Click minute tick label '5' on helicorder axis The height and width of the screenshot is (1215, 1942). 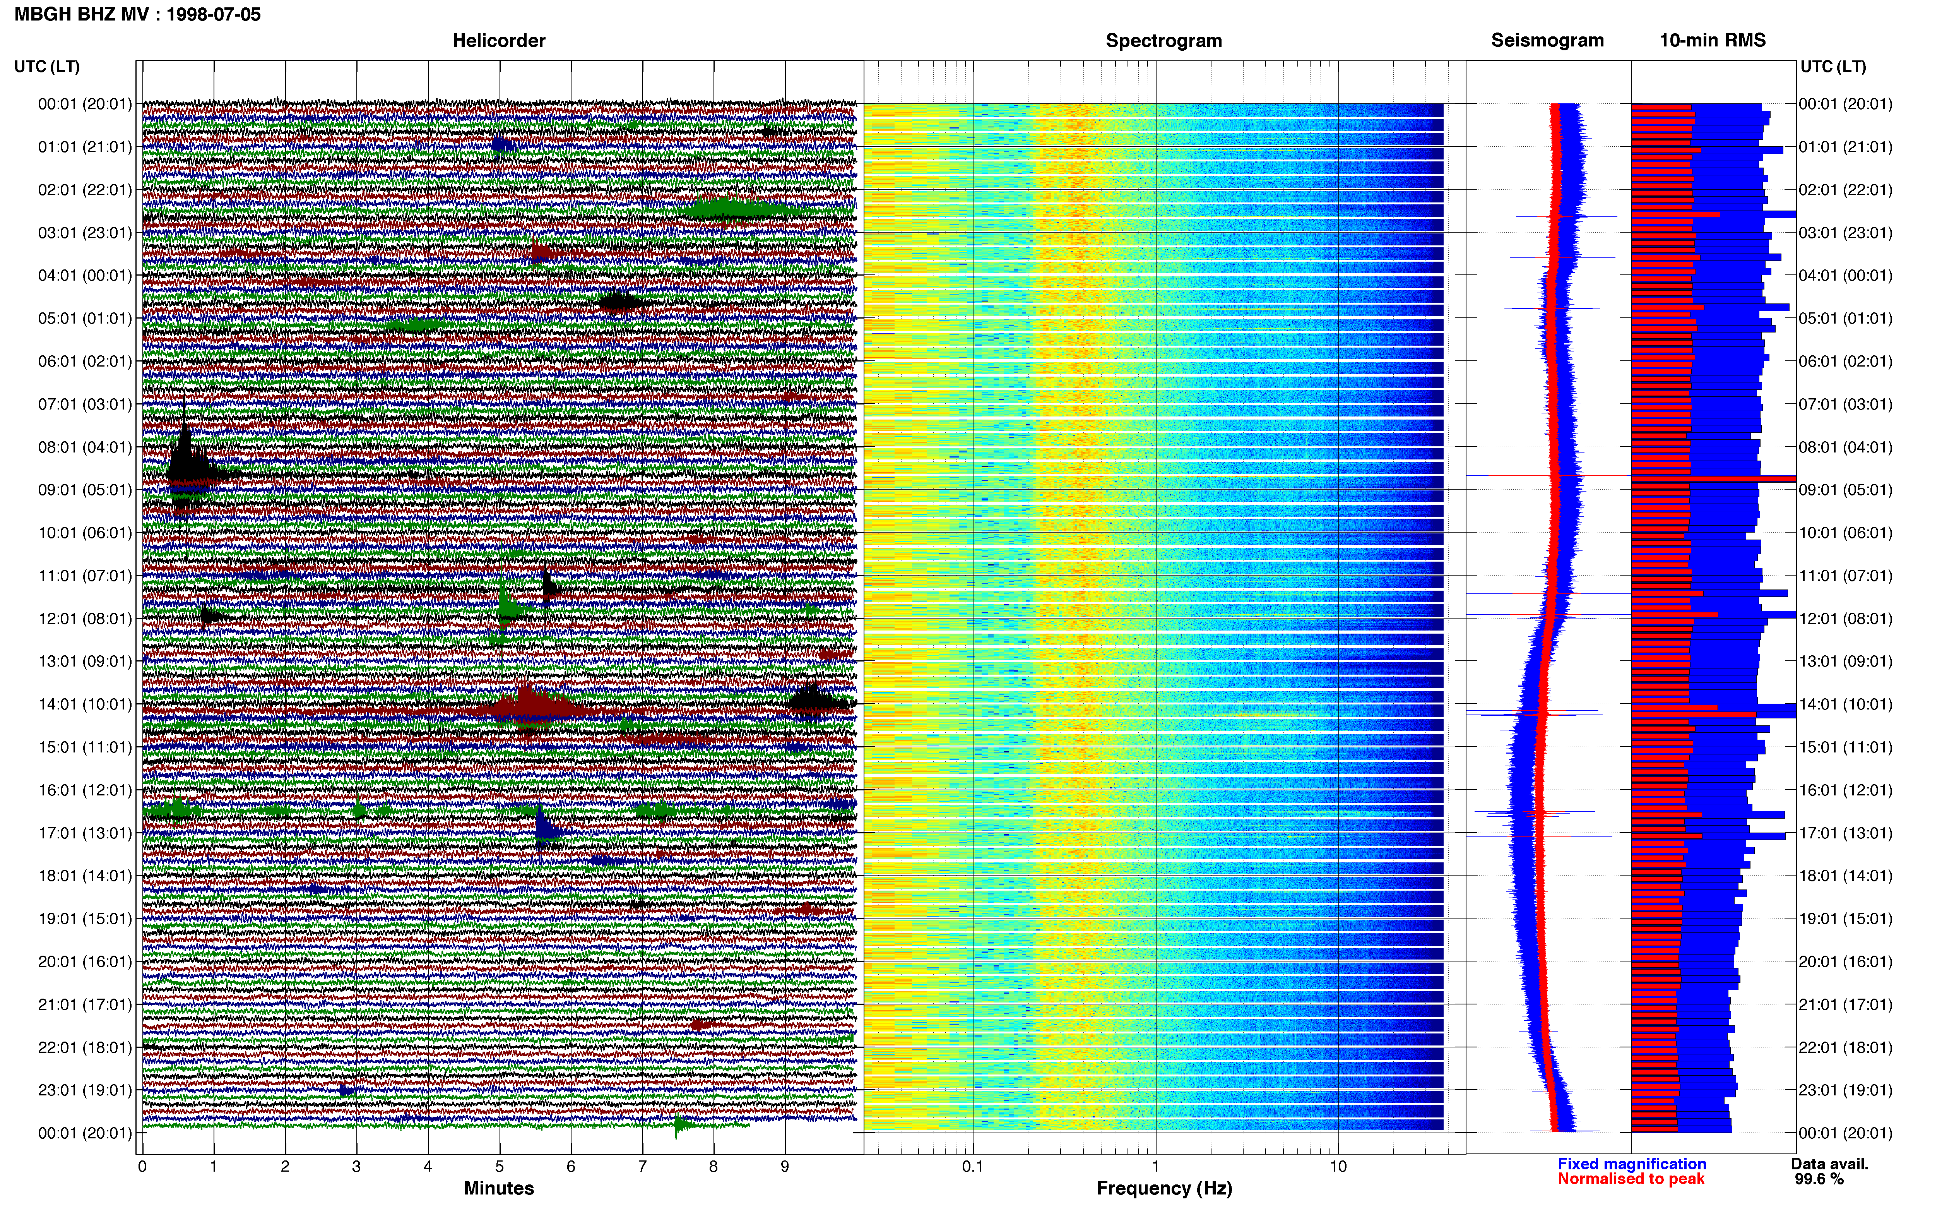tap(500, 1166)
